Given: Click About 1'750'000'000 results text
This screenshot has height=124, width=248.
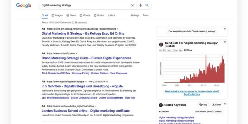Looking at the screenshot, I should coord(64,22).
